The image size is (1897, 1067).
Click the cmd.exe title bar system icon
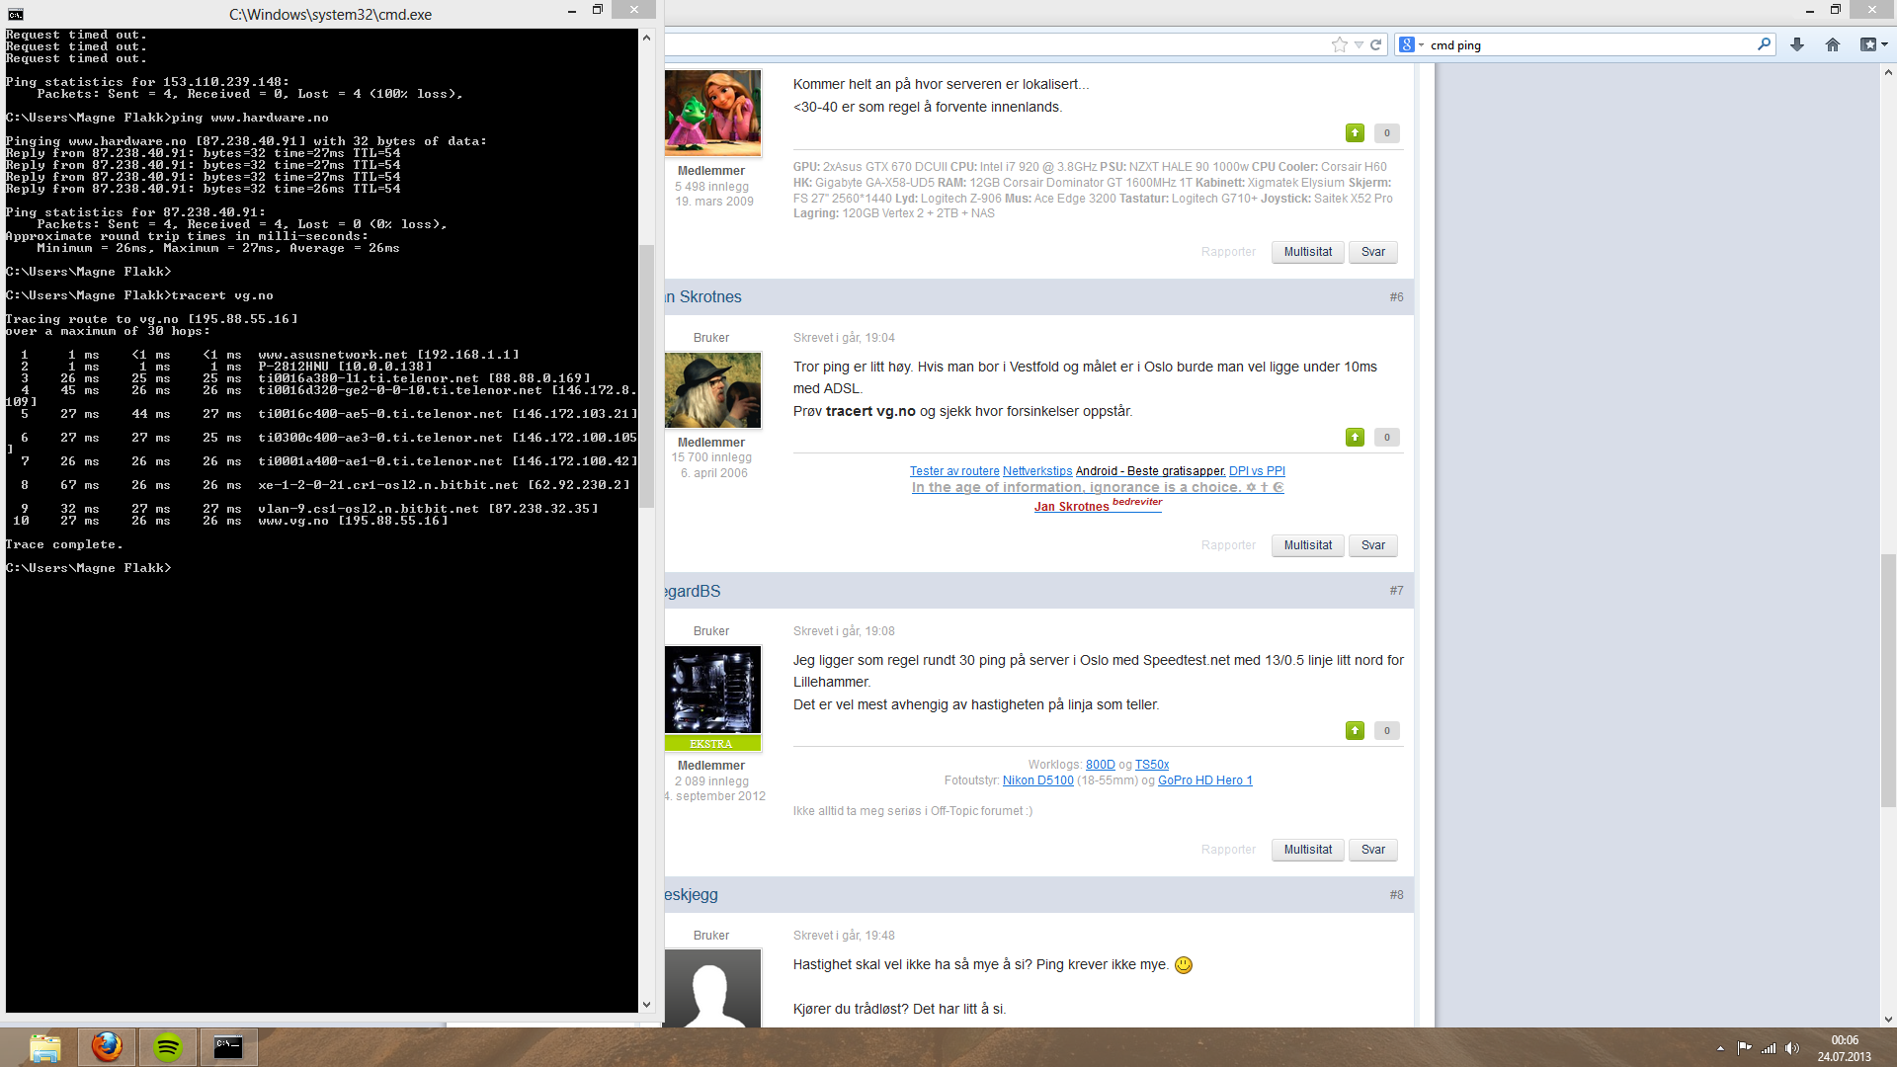(15, 14)
